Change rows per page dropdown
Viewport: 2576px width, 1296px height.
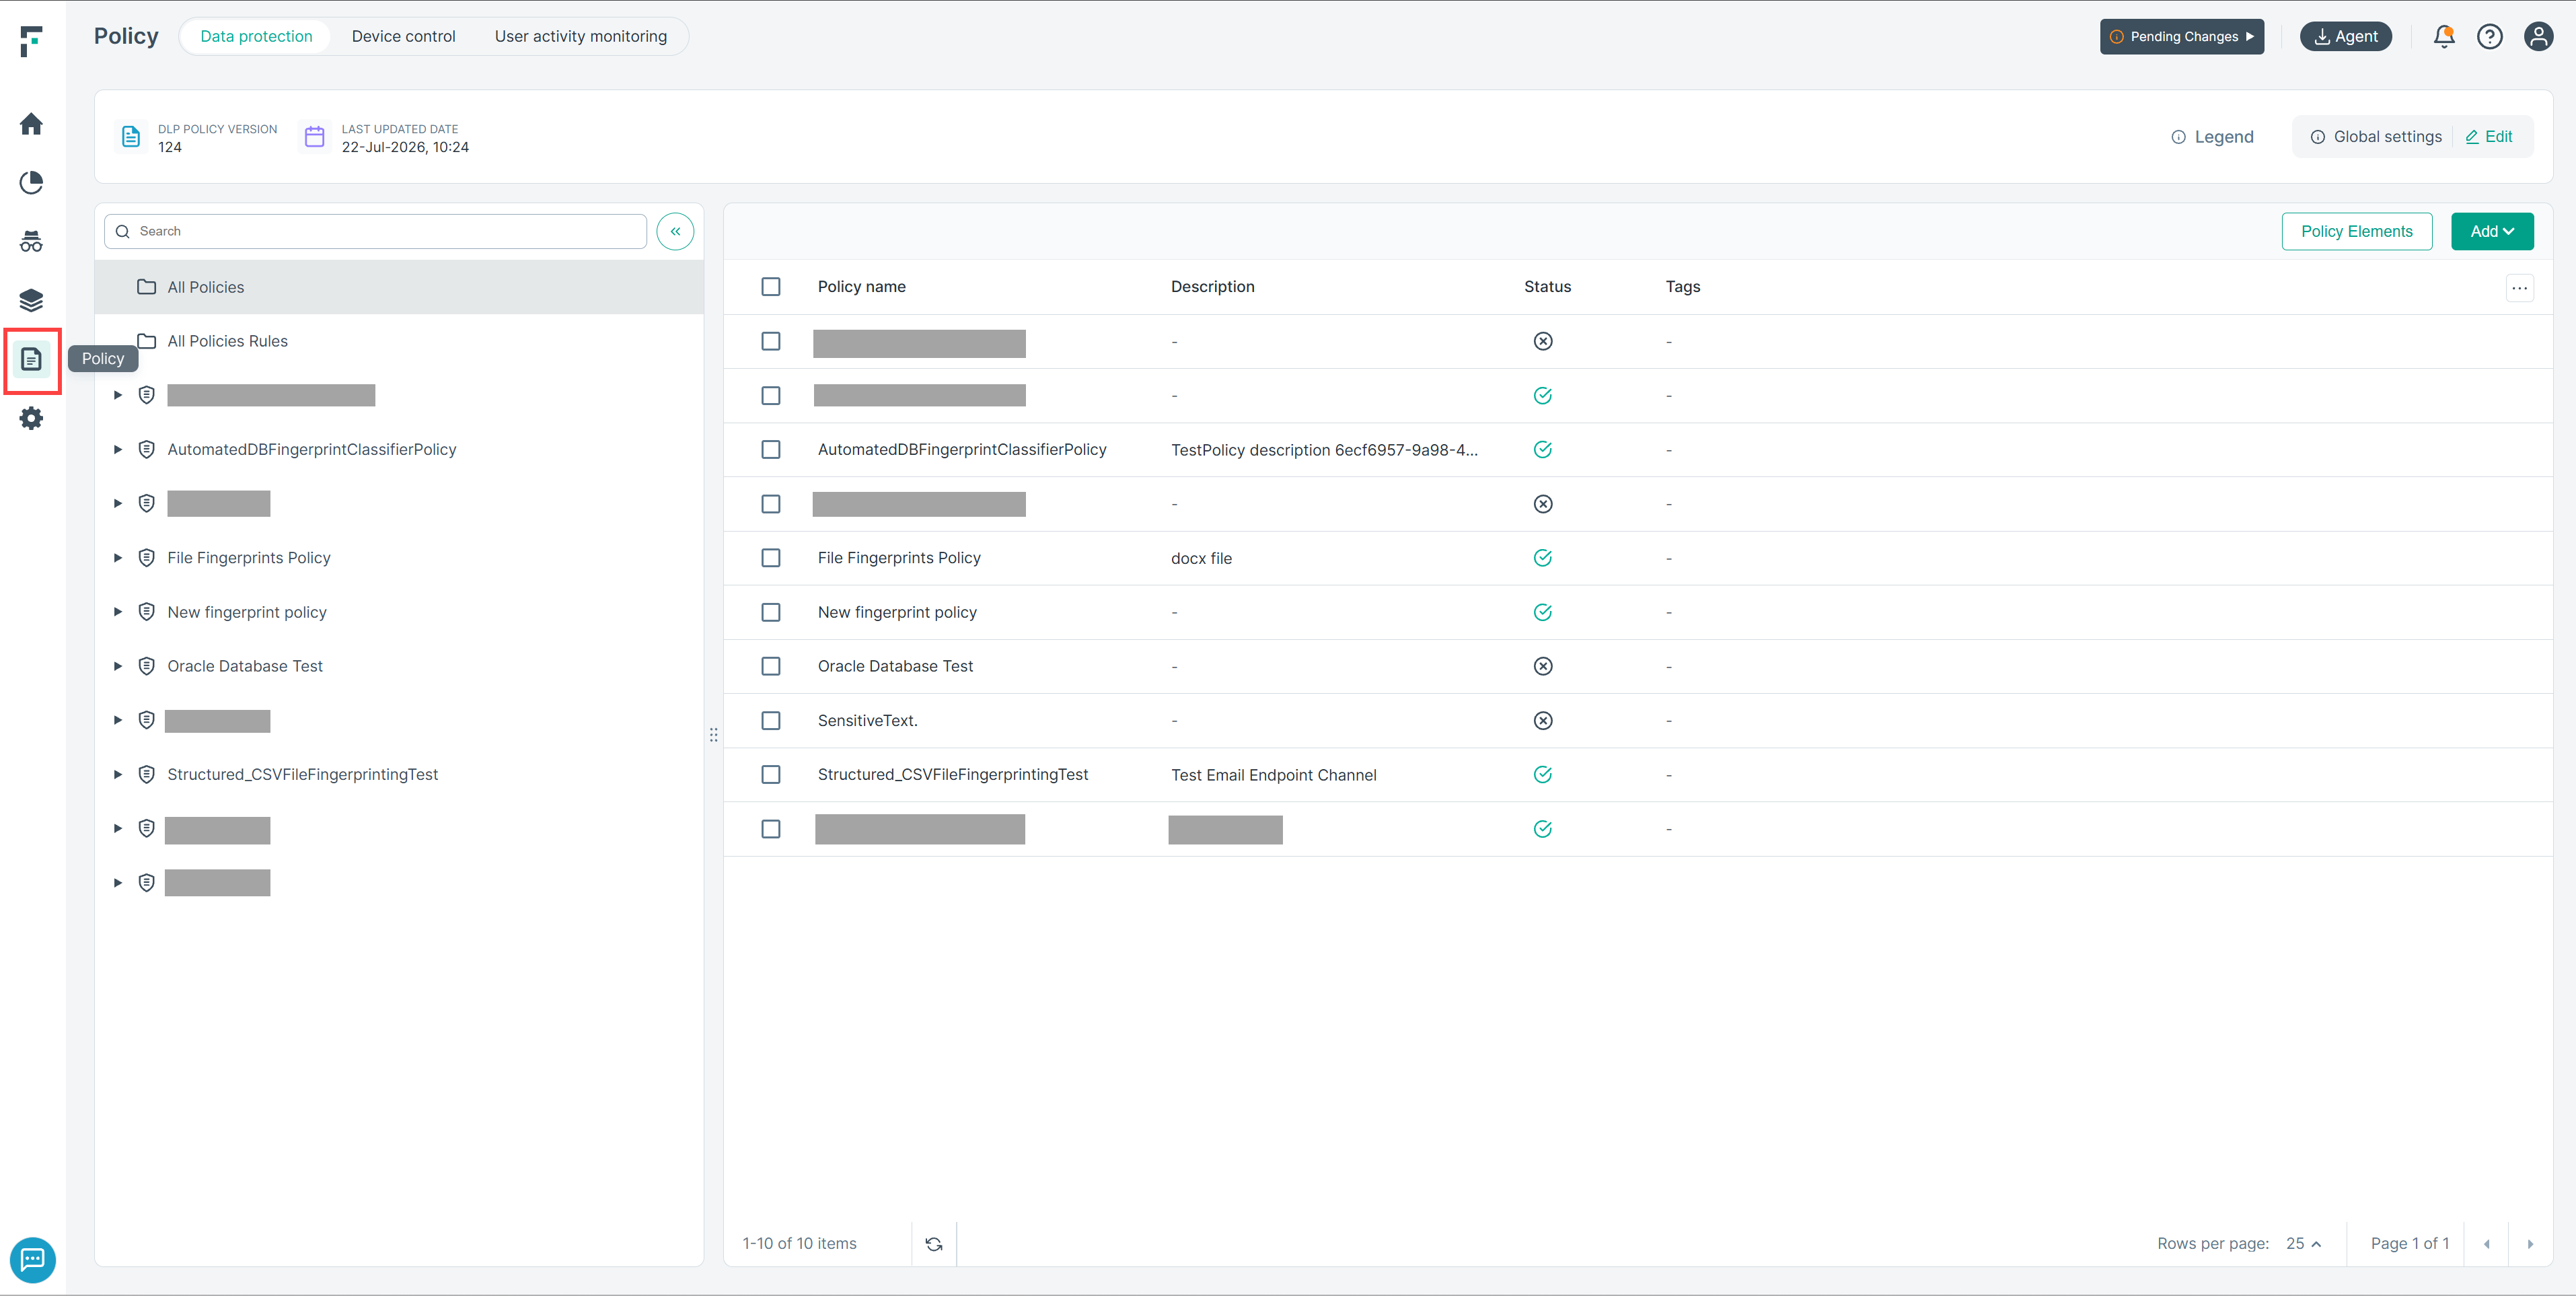pos(2303,1244)
